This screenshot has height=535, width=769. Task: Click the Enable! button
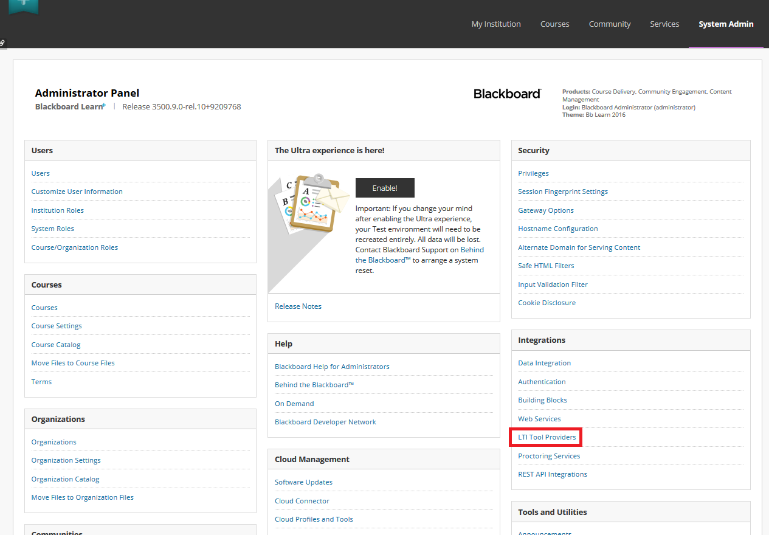[385, 188]
